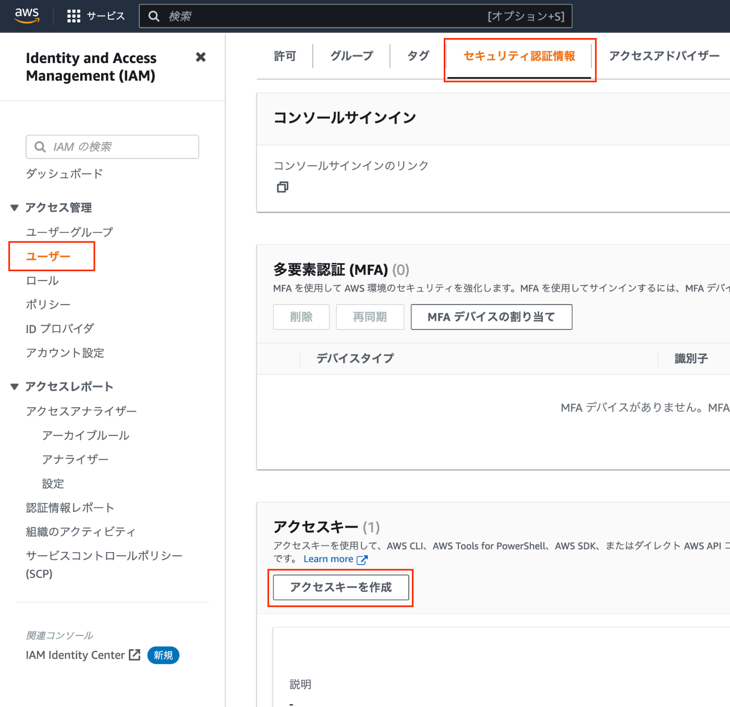Image resolution: width=730 pixels, height=707 pixels.
Task: Click the 多要素認証 (MFA) heading
Action: [x=341, y=270]
